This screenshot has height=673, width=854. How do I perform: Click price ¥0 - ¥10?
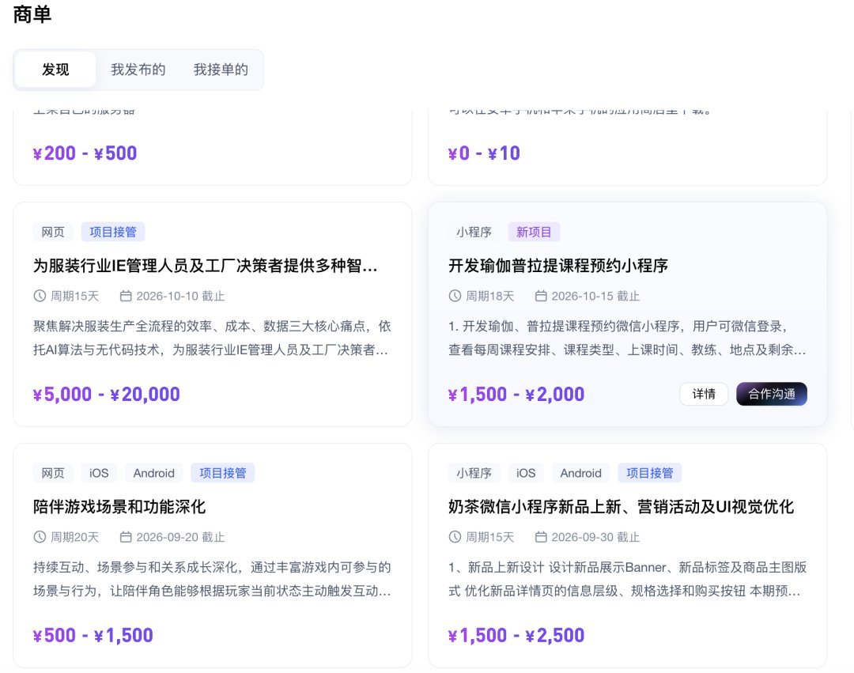click(x=484, y=153)
